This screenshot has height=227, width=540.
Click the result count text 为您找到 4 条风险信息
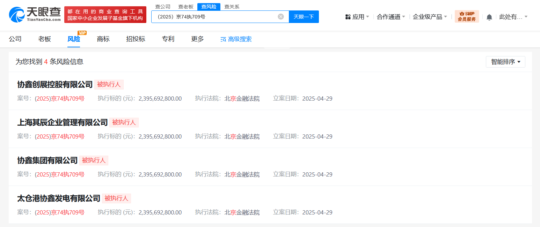pyautogui.click(x=49, y=62)
